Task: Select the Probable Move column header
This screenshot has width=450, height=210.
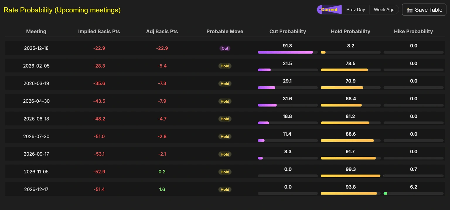Action: pos(225,31)
